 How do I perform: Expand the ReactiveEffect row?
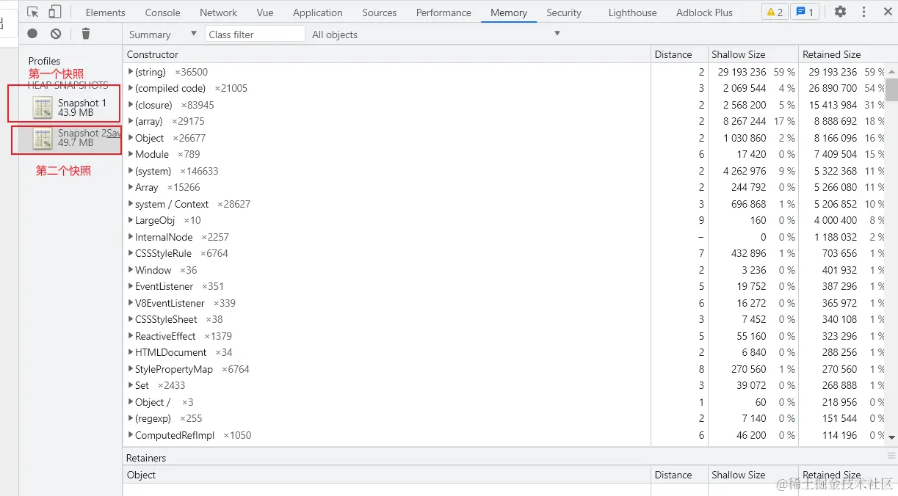[x=131, y=336]
